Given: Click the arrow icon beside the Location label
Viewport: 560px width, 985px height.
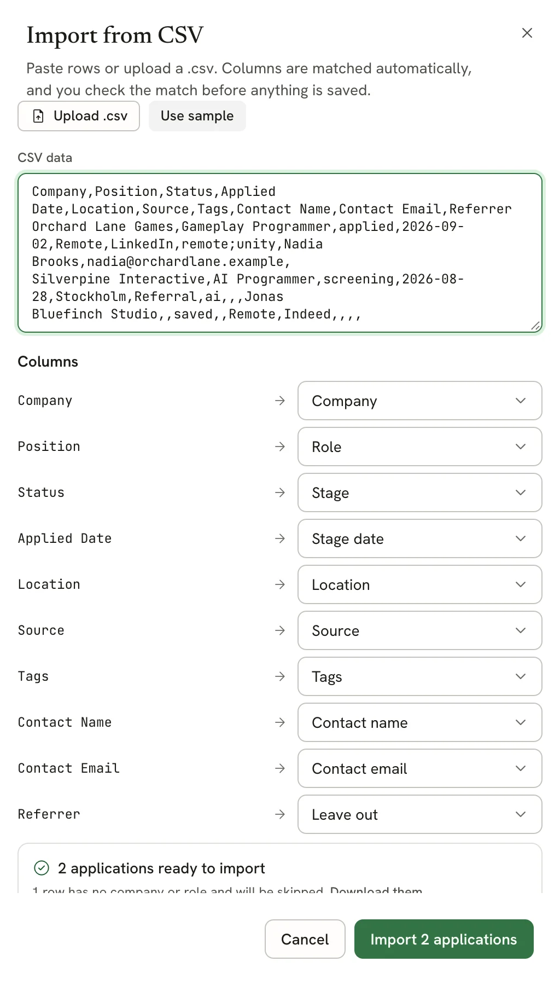Looking at the screenshot, I should (280, 584).
